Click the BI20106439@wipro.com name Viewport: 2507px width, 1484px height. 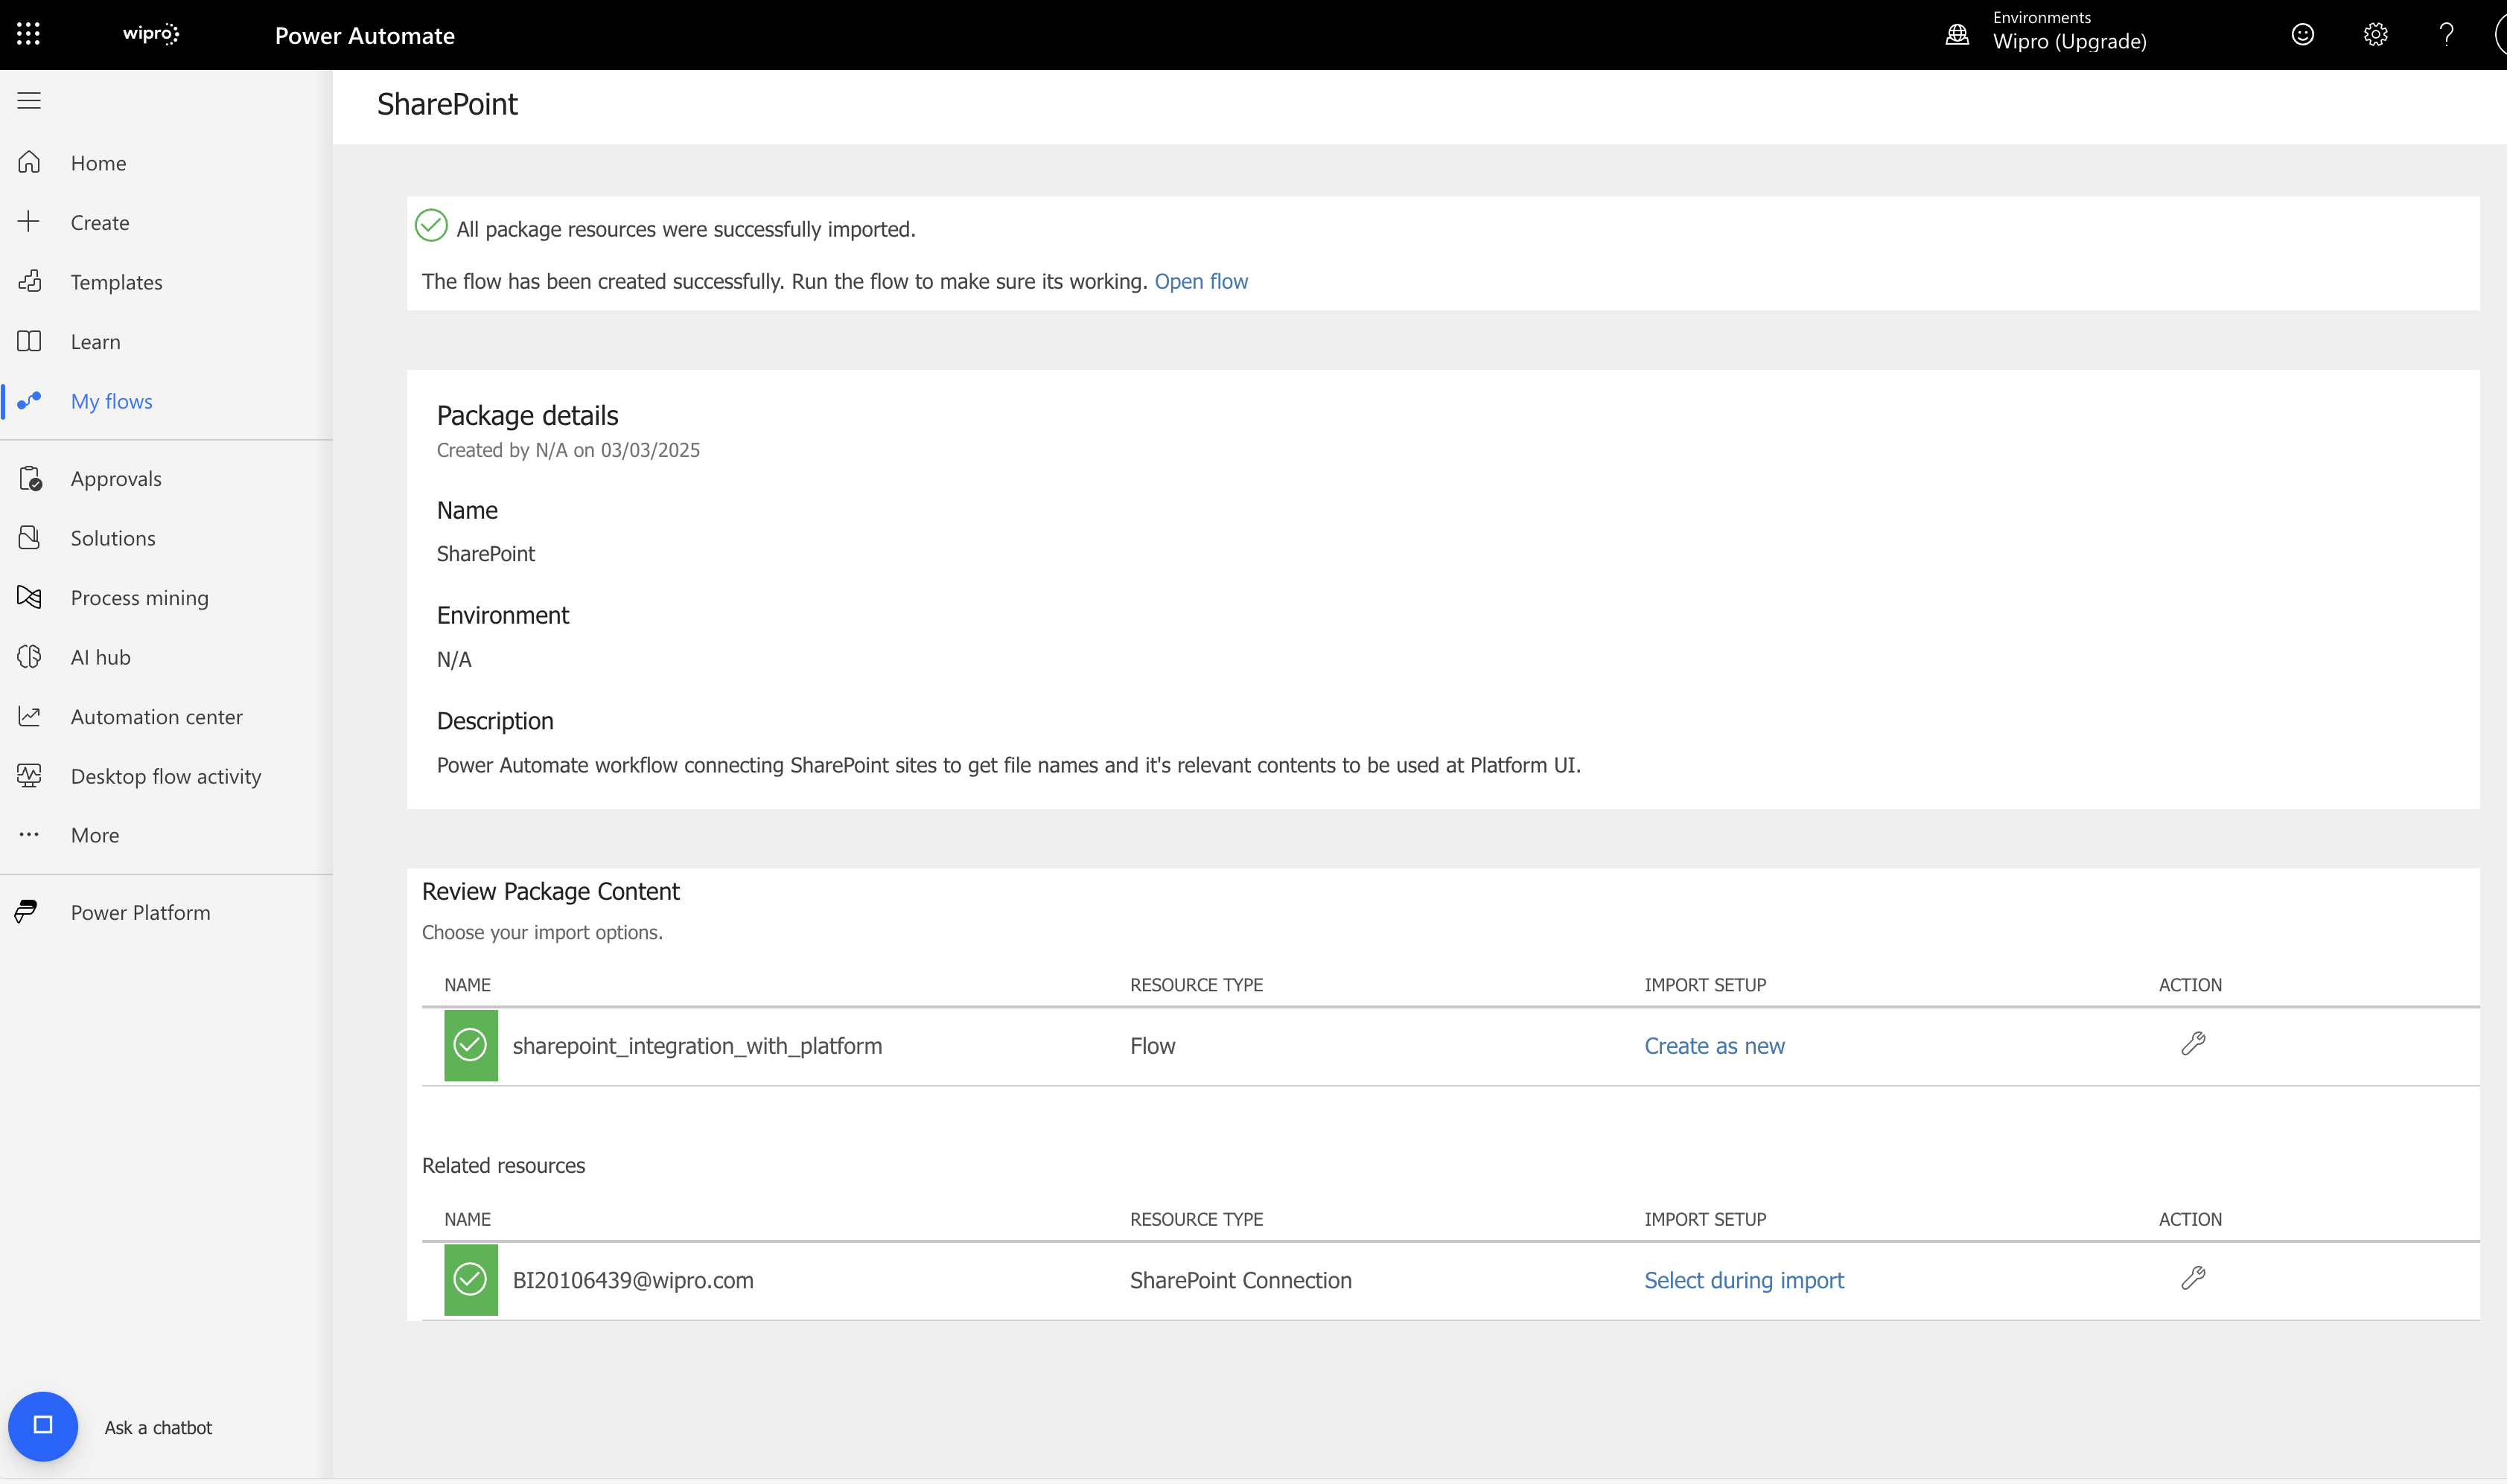[x=632, y=1280]
